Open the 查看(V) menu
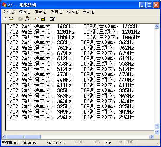This screenshot has width=161, height=147. coord(41,12)
